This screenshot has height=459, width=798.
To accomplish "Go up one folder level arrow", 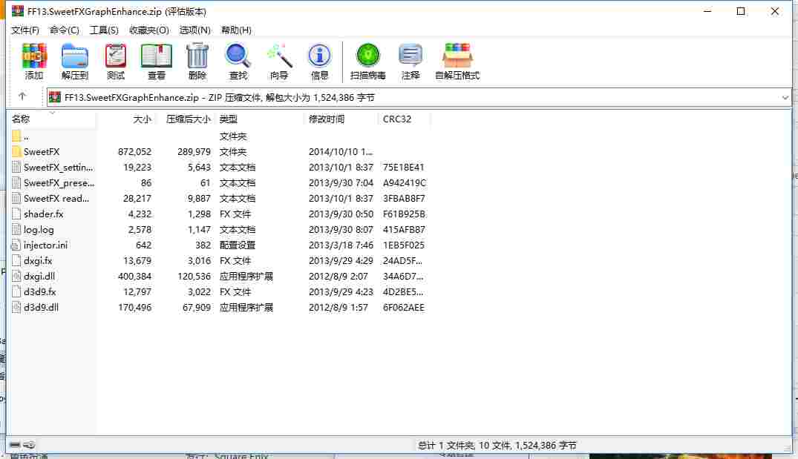I will pyautogui.click(x=22, y=96).
